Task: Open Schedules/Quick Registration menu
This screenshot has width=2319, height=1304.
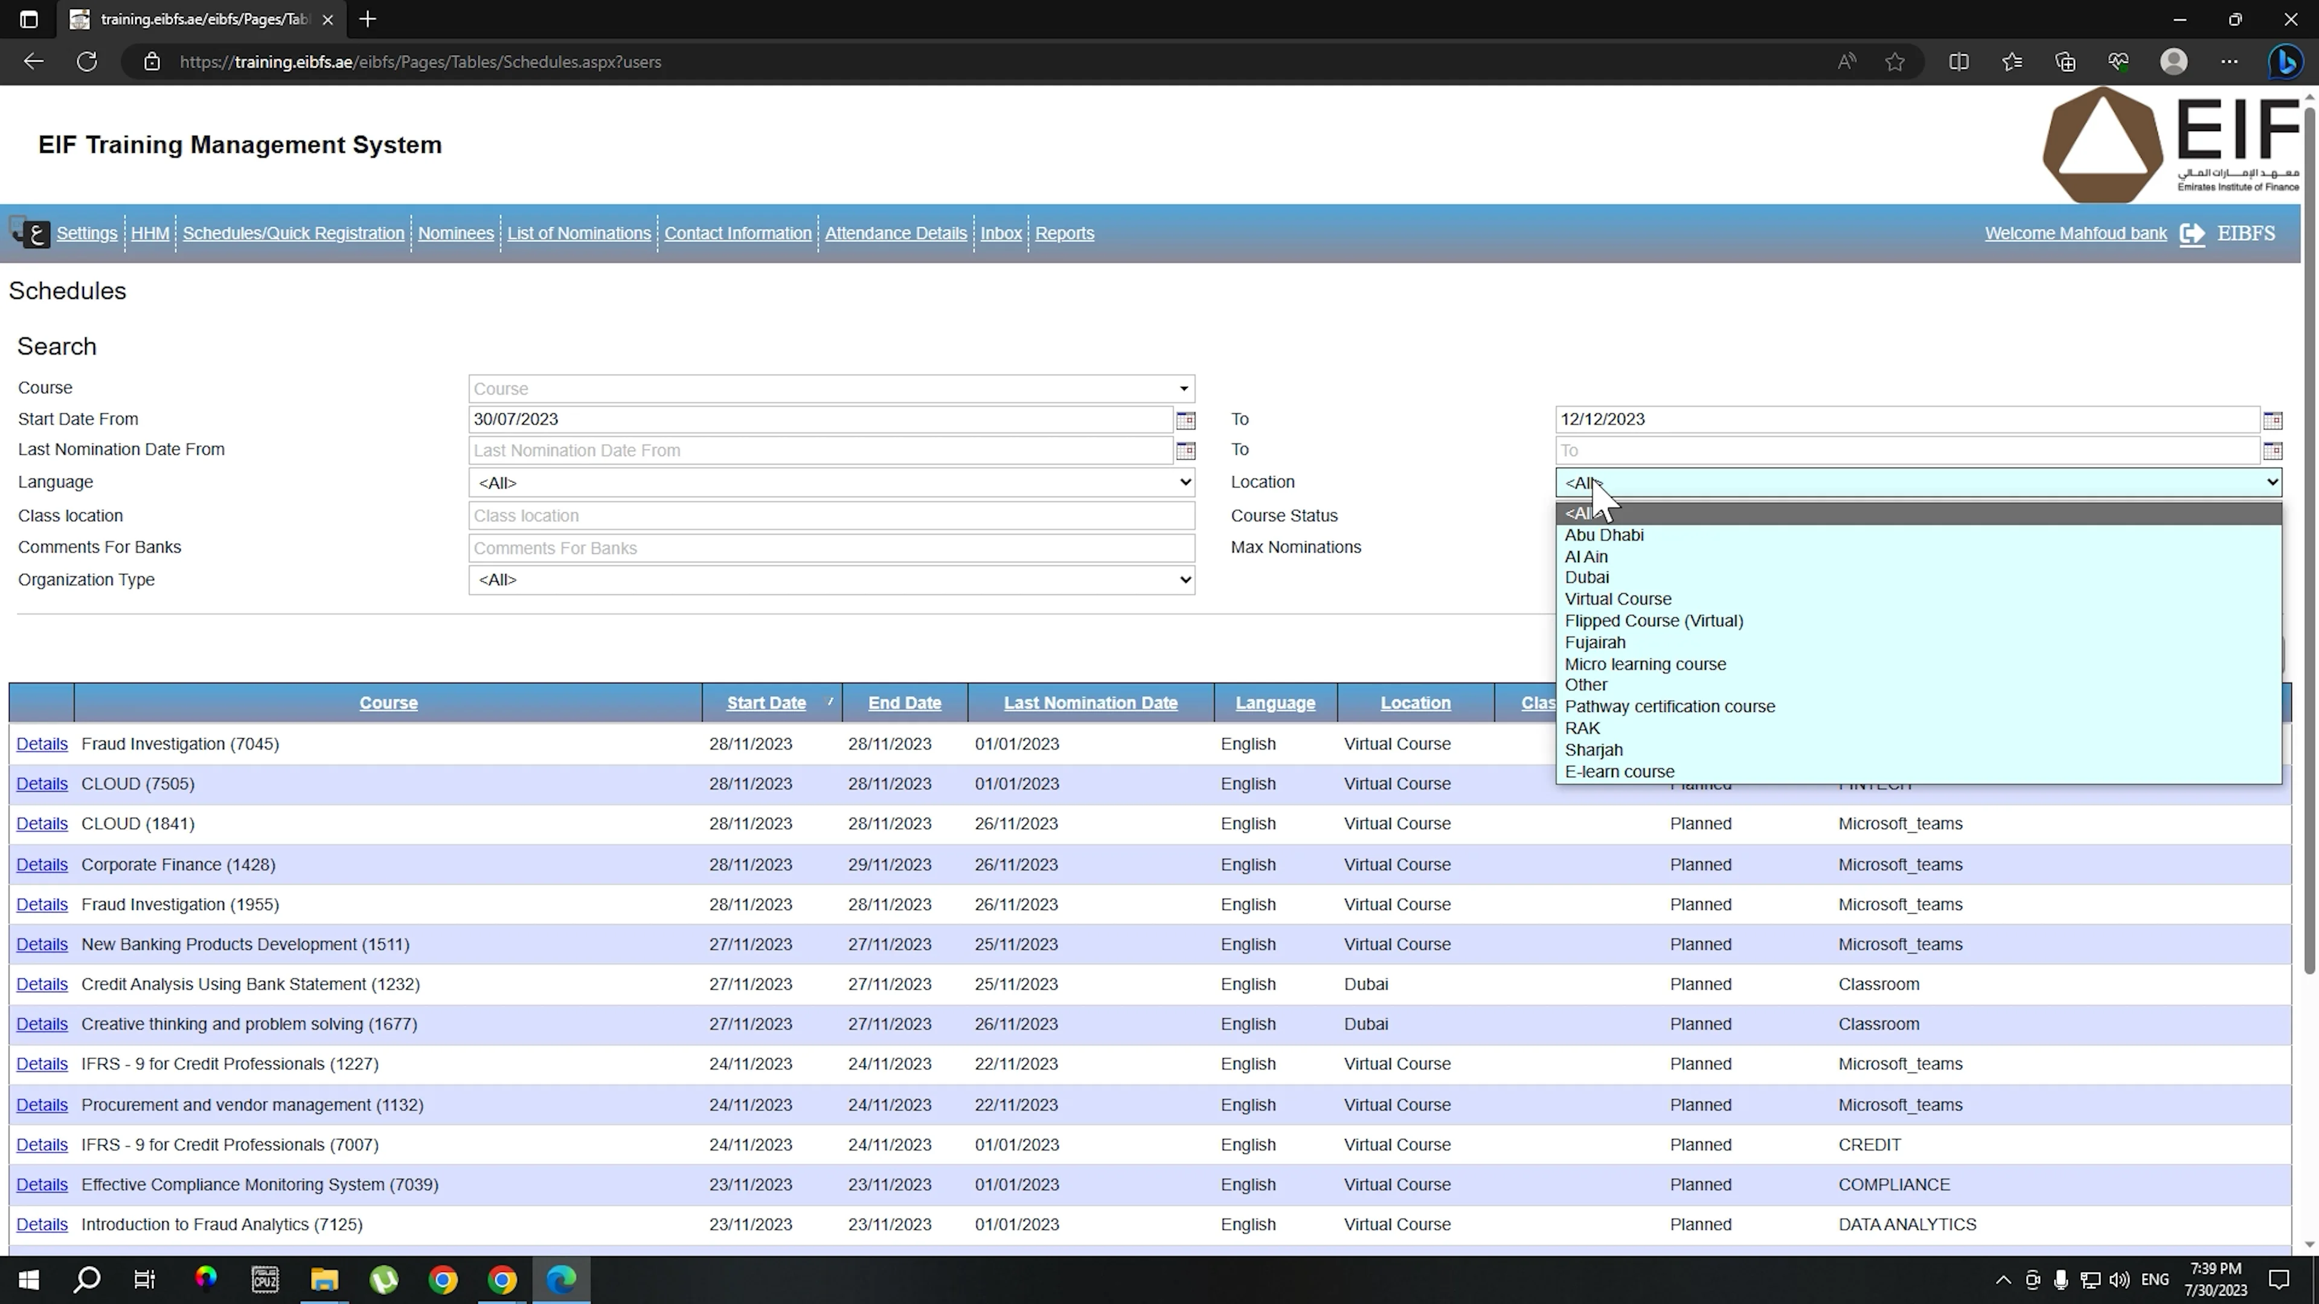Action: click(x=293, y=233)
